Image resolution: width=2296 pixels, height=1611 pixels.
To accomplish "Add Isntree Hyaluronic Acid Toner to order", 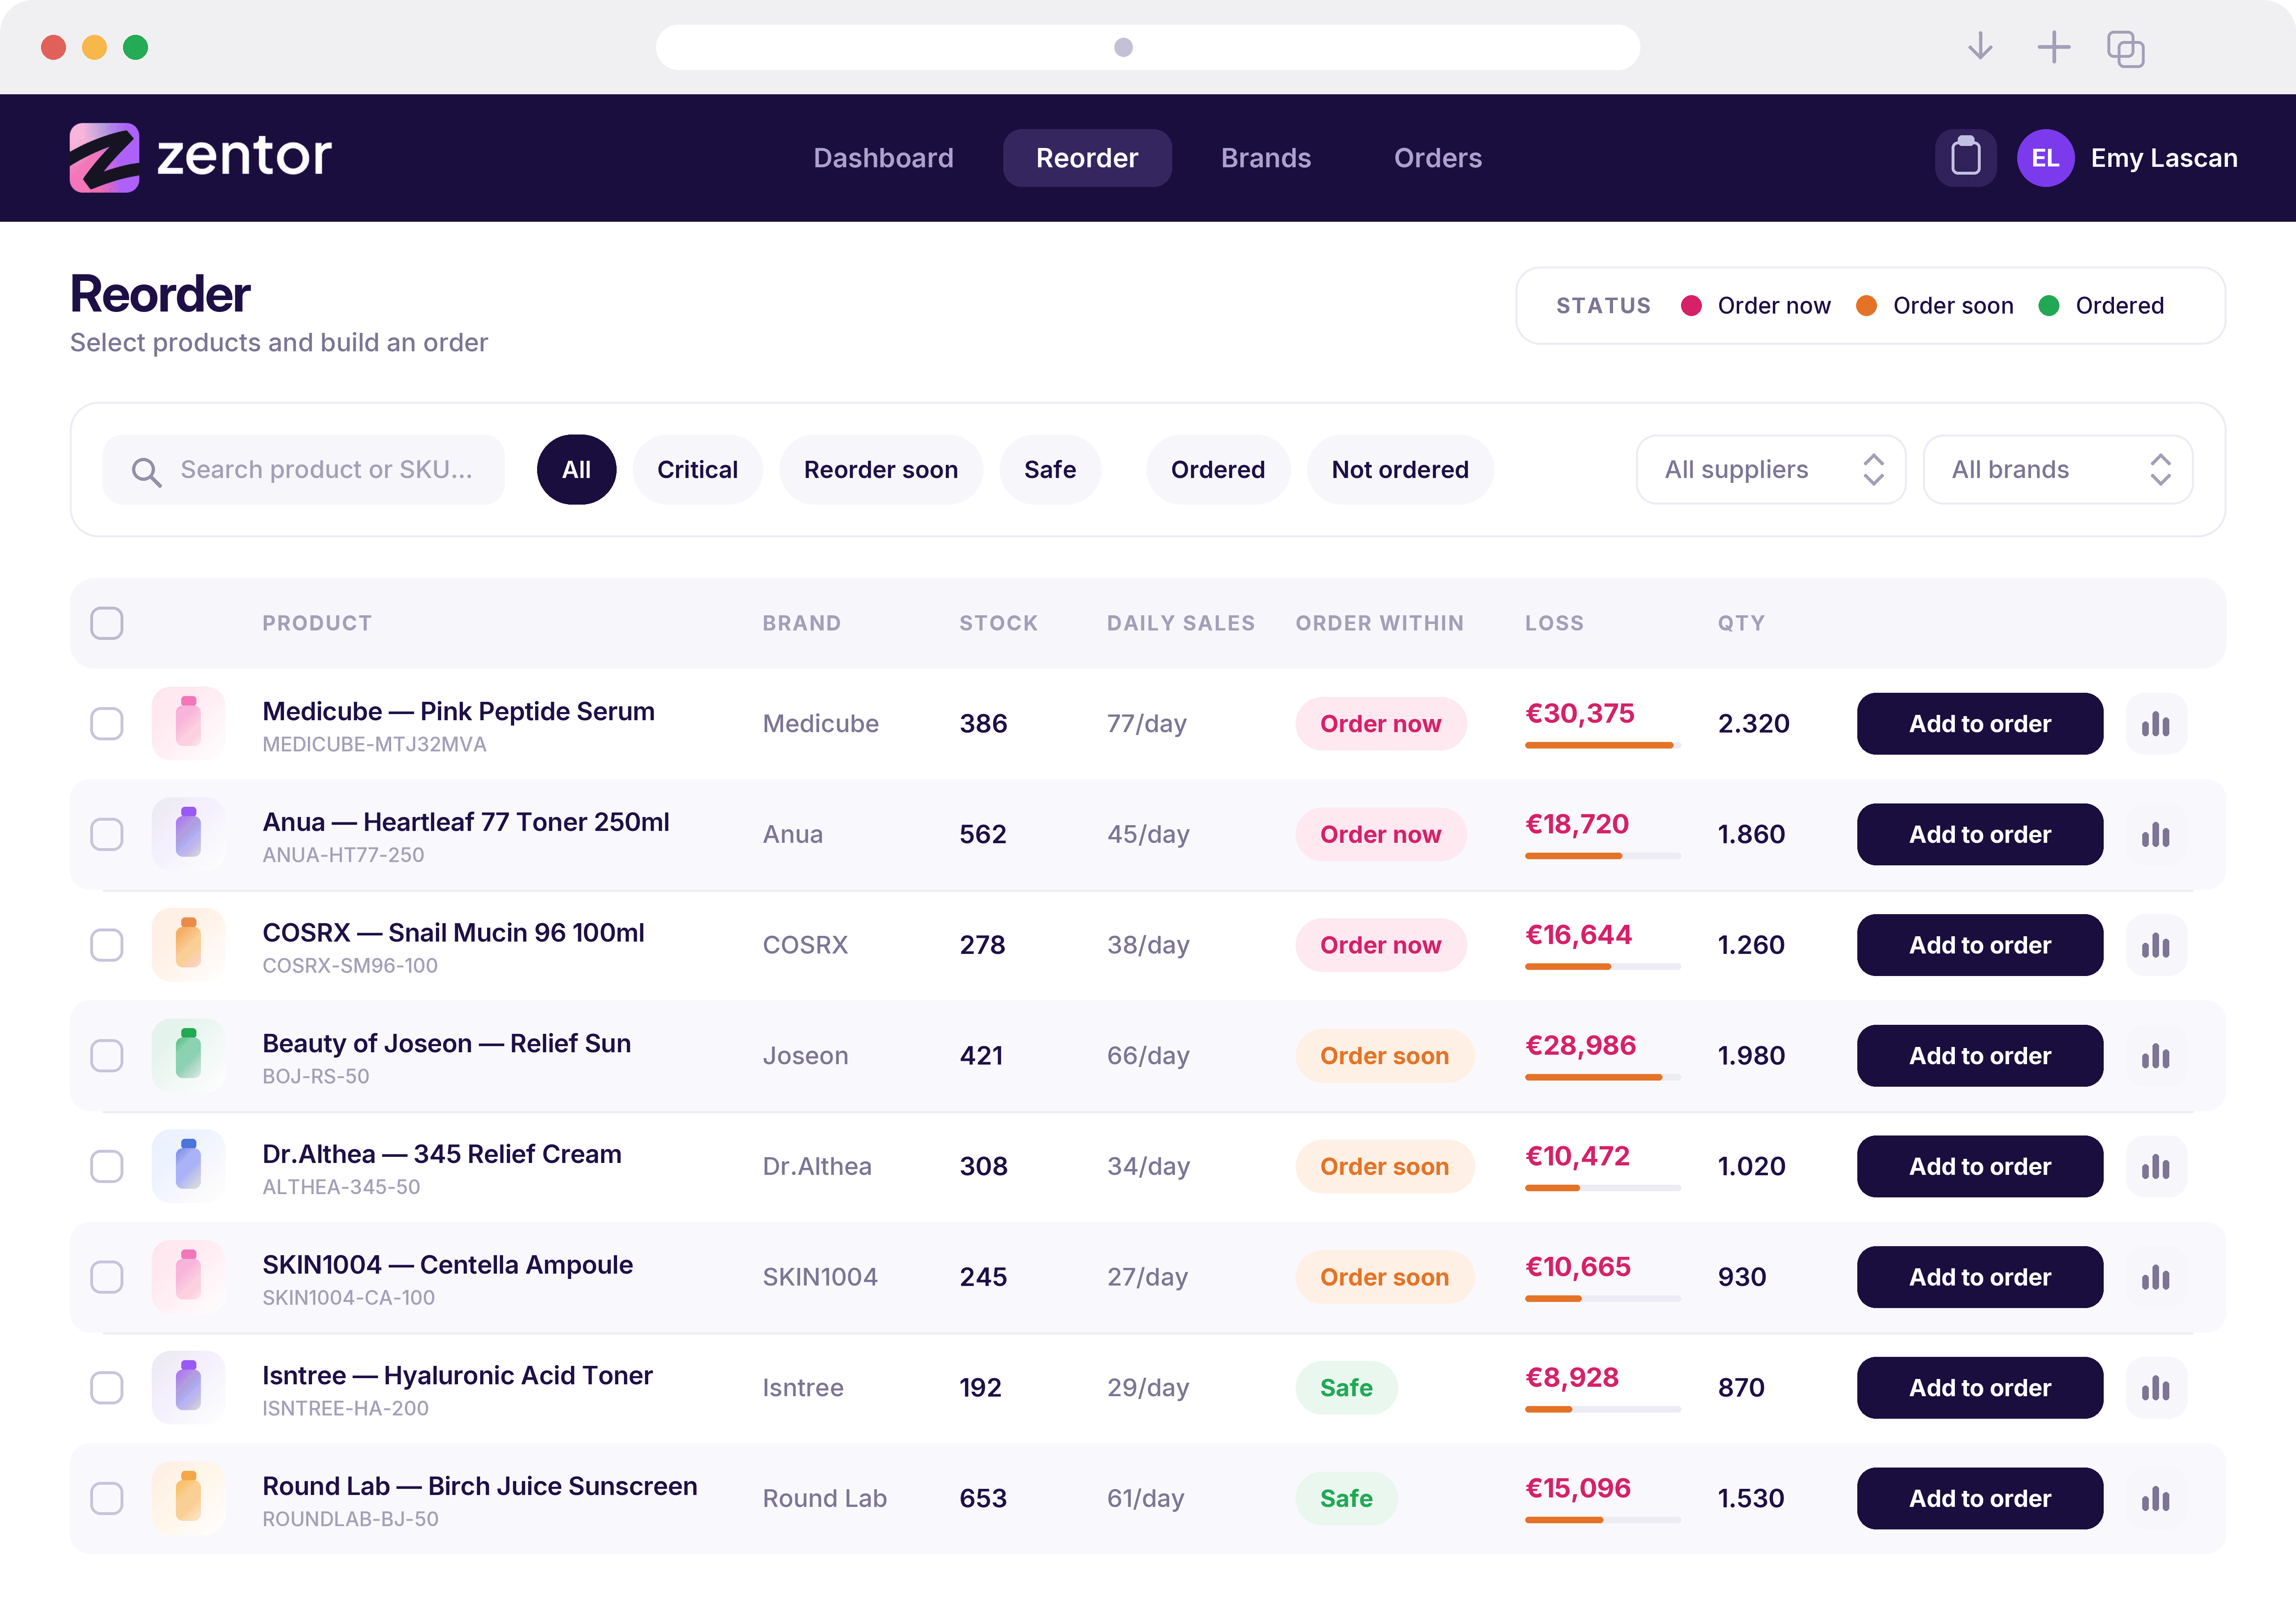I will pyautogui.click(x=1980, y=1388).
